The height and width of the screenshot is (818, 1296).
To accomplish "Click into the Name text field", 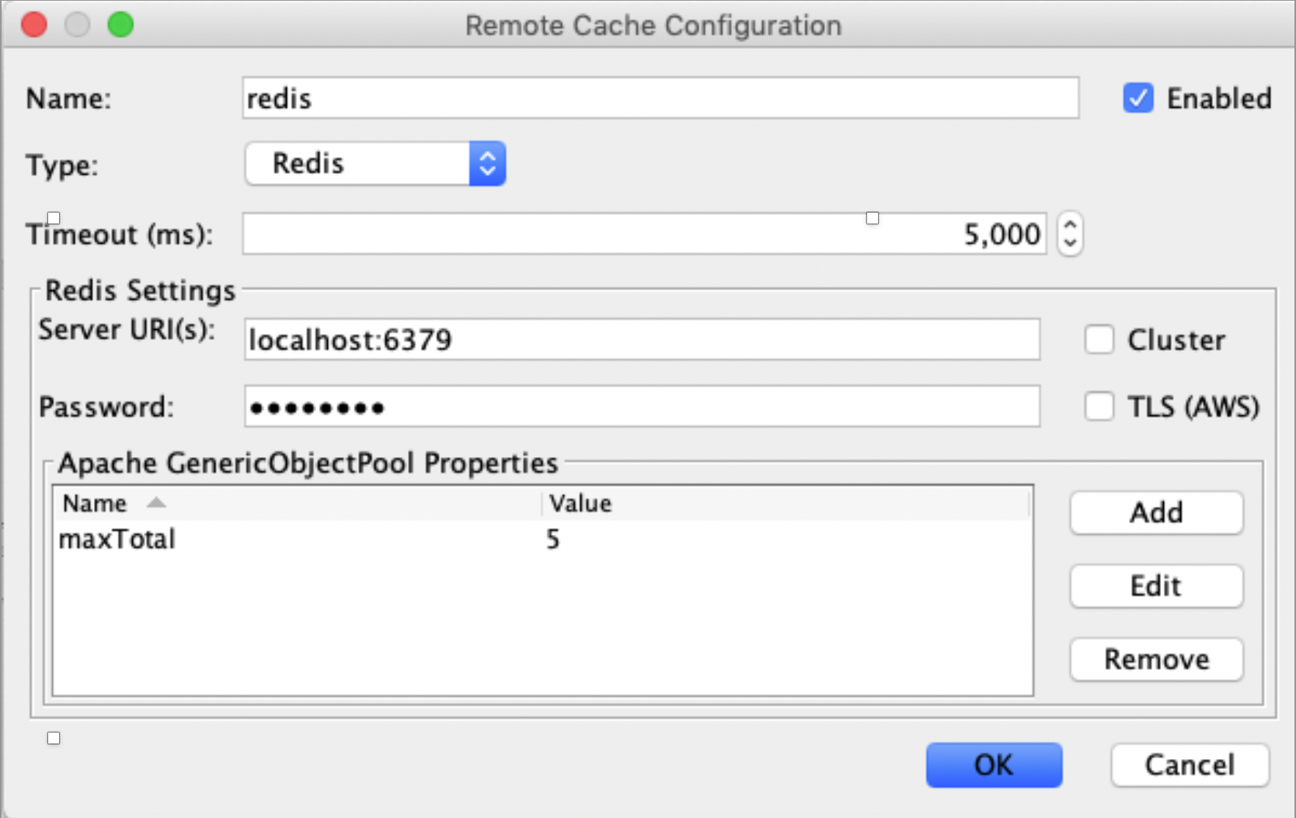I will (660, 99).
